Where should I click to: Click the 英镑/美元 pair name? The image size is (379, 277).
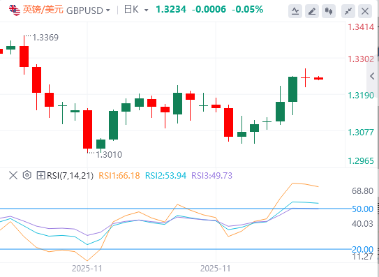[43, 10]
